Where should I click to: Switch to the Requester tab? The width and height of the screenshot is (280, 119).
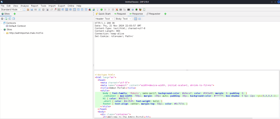[153, 14]
